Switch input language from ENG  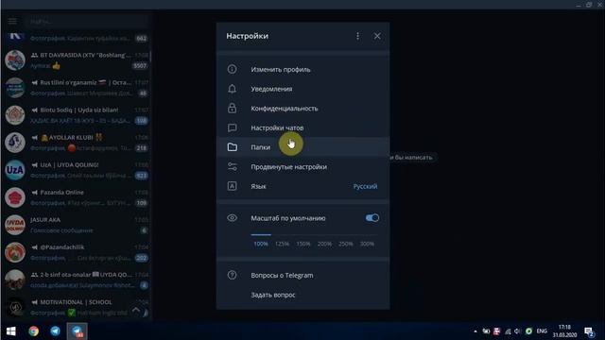click(x=542, y=331)
